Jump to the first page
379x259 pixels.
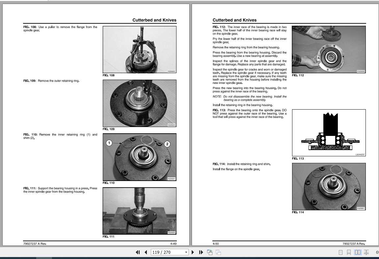click(x=138, y=252)
